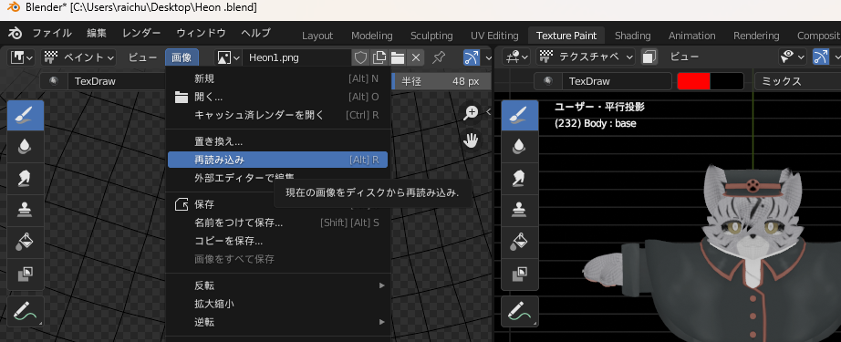Screen dimensions: 841x342
Task: Toggle fake user shield for Heon1.png
Action: point(361,57)
